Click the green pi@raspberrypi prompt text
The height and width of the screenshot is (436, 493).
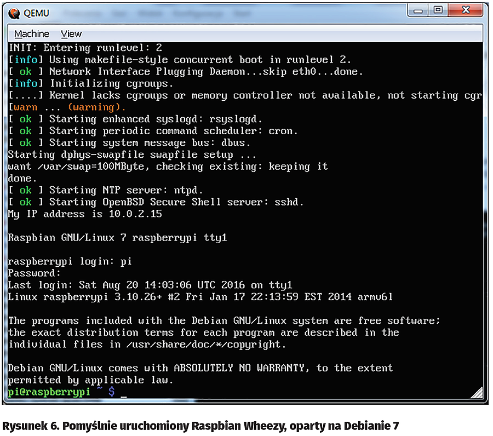pos(49,391)
